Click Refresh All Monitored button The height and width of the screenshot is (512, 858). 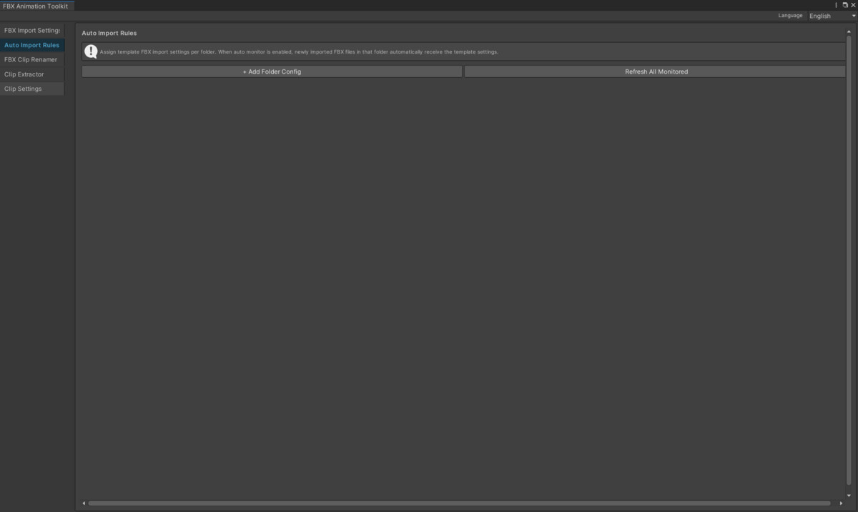point(656,72)
